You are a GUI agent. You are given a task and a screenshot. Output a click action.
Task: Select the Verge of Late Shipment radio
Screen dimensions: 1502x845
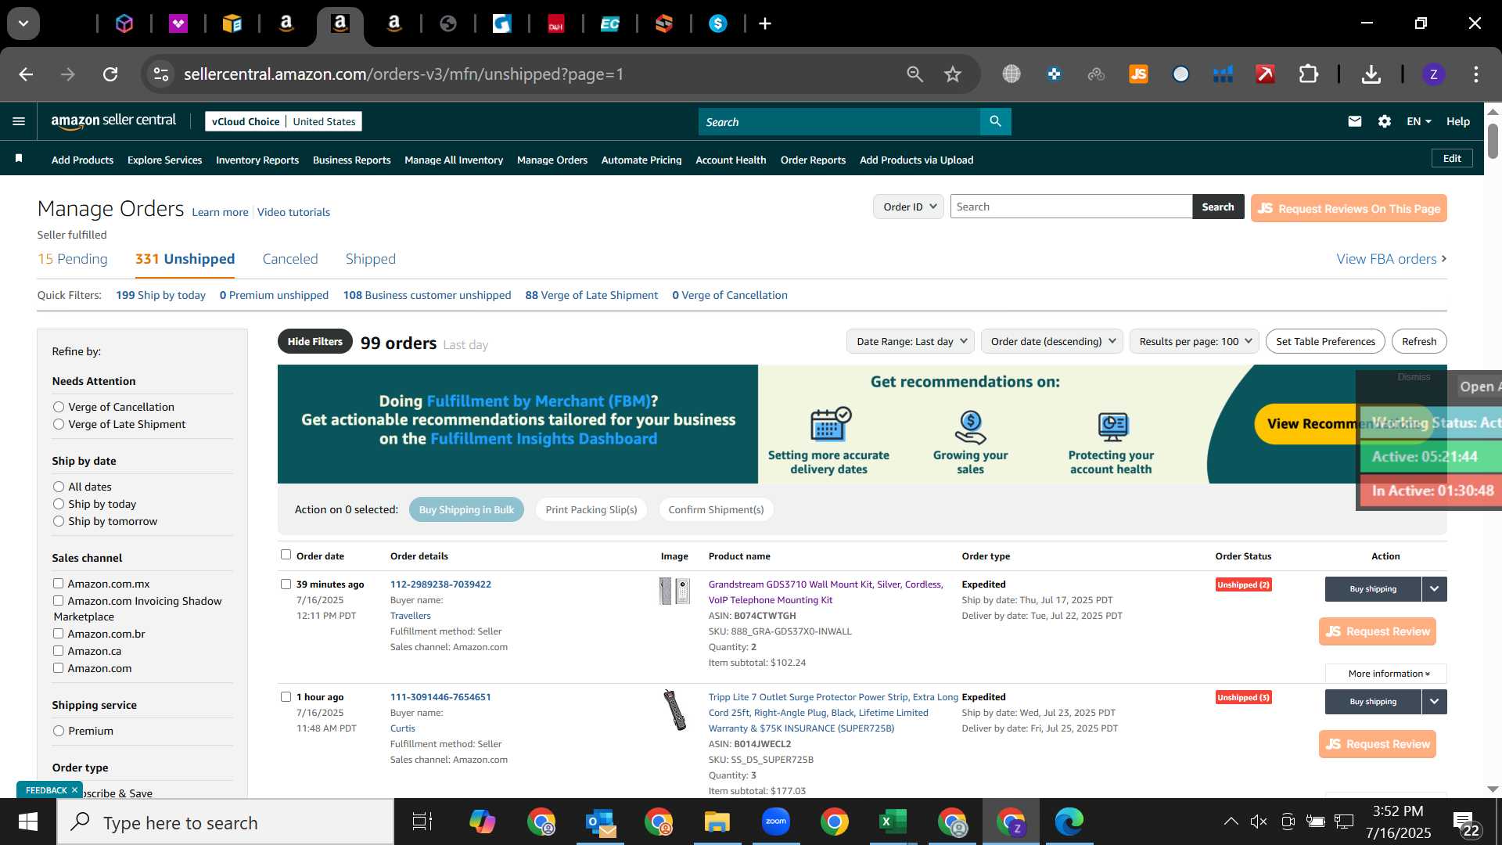59,424
